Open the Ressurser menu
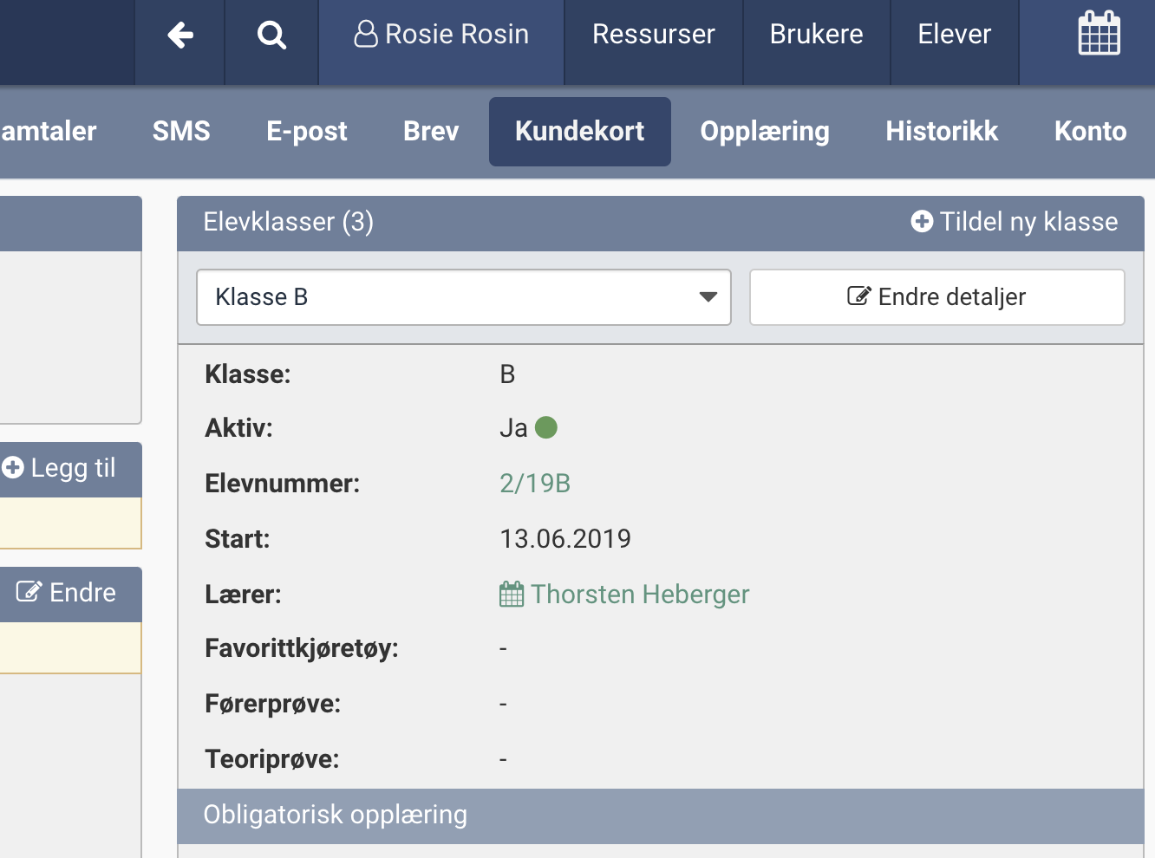 [653, 34]
